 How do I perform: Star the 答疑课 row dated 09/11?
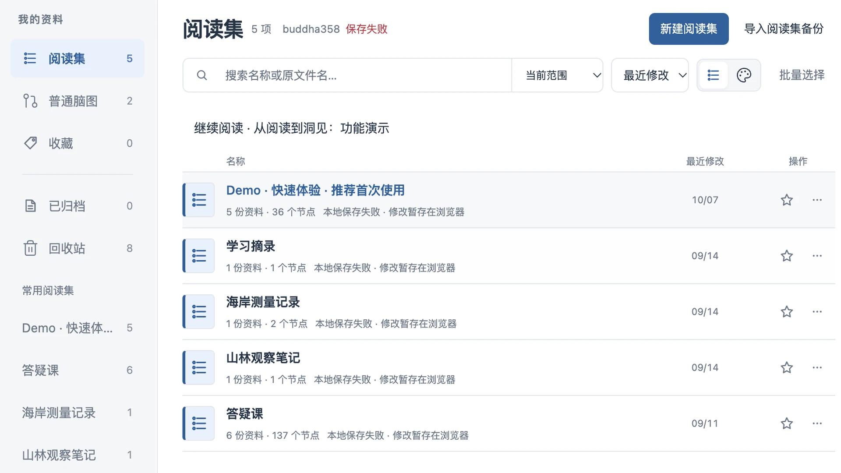(x=787, y=423)
